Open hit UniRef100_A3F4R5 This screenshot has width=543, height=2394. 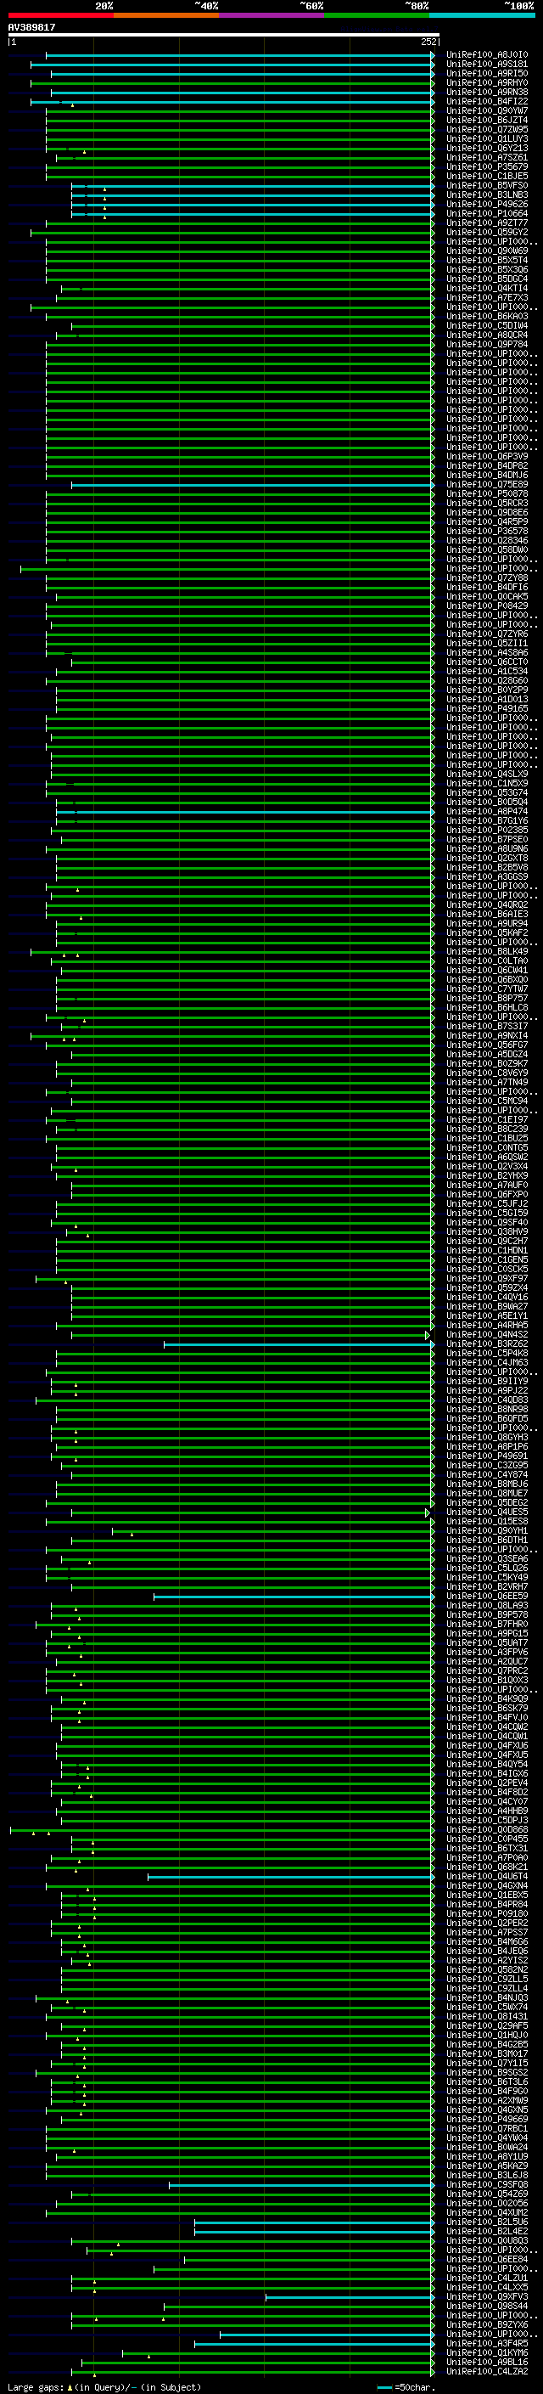487,2344
